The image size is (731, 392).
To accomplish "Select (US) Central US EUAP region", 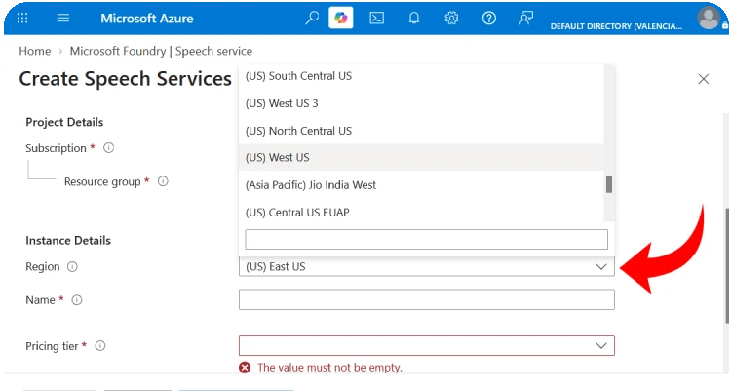I will click(421, 213).
